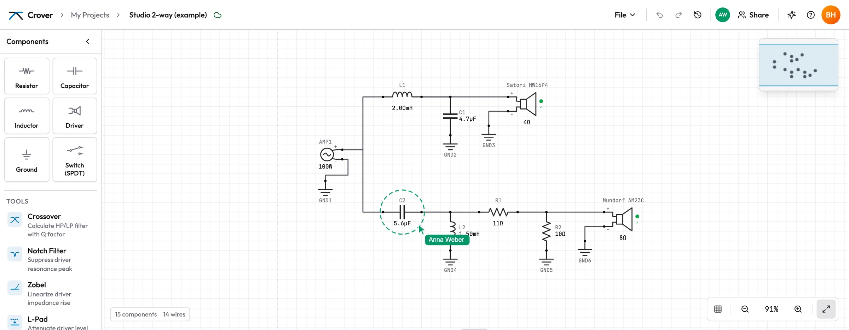Click the undo arrow icon

click(659, 15)
